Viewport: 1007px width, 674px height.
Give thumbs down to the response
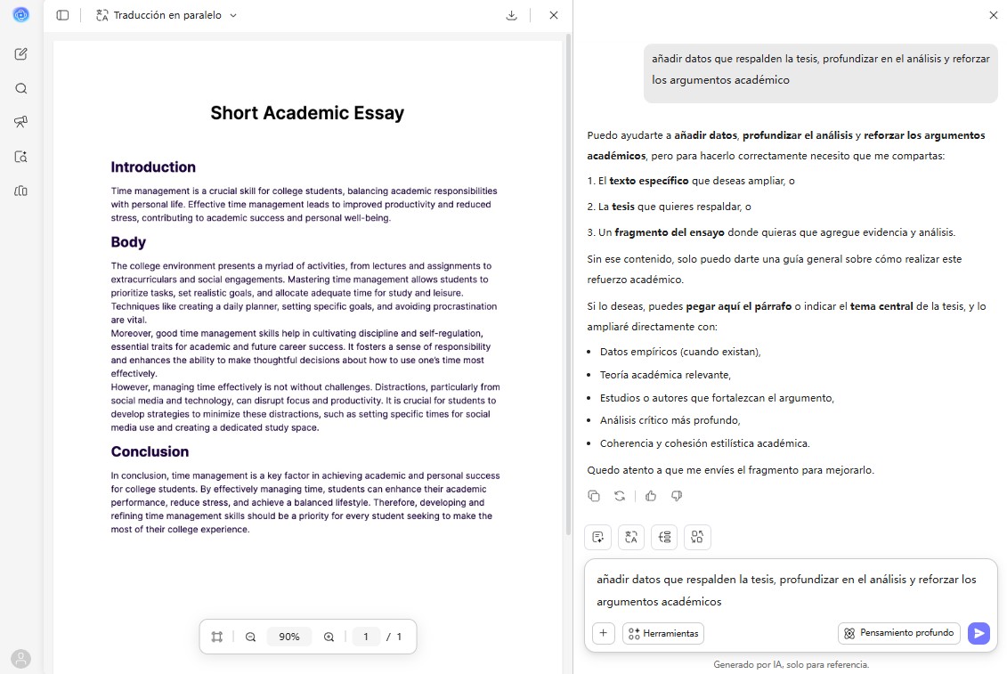pos(677,496)
